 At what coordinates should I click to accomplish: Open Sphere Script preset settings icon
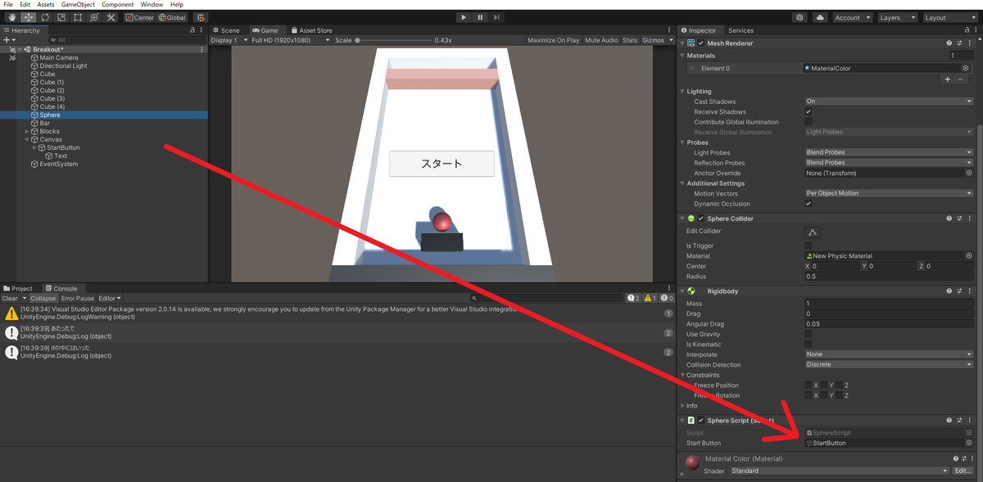960,420
